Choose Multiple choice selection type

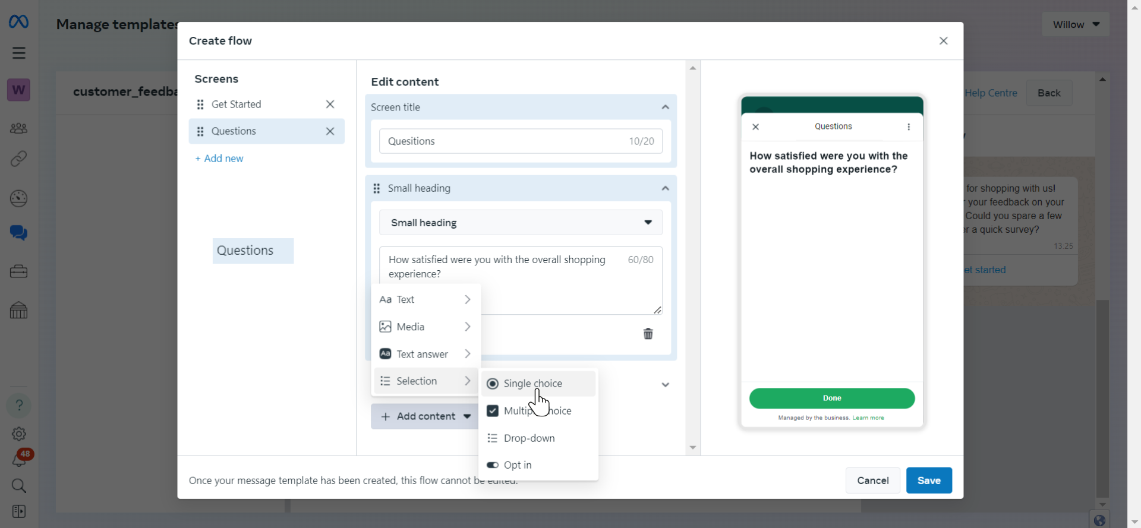tap(538, 411)
